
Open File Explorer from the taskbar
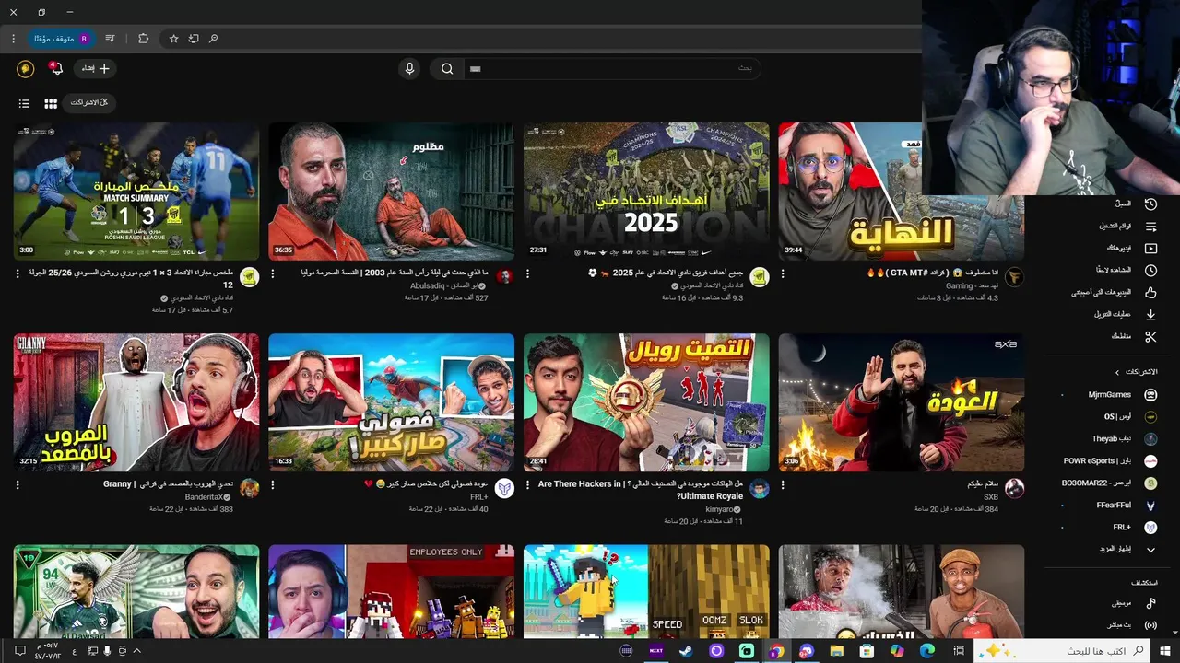point(836,651)
